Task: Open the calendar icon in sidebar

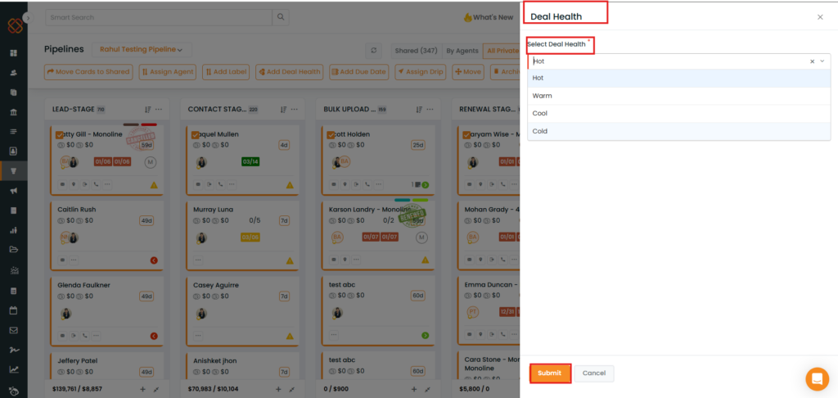Action: click(x=13, y=310)
